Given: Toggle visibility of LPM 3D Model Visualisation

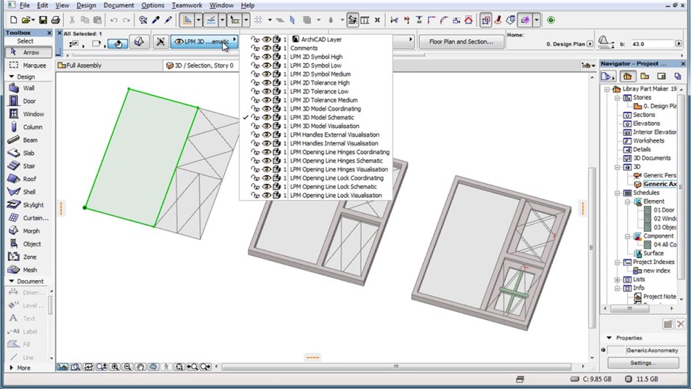Looking at the screenshot, I should 266,126.
